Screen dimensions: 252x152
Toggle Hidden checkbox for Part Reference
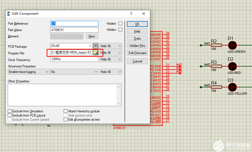[x=120, y=24]
